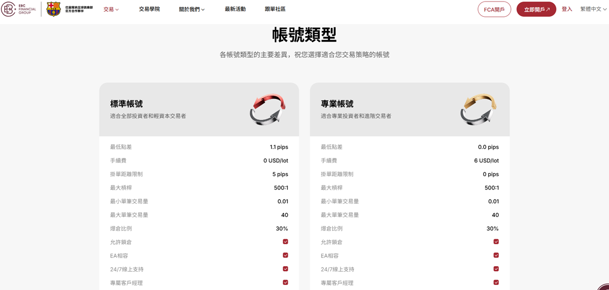
Task: Click EA相容 checkbox in 標準帳號 card
Action: click(285, 255)
